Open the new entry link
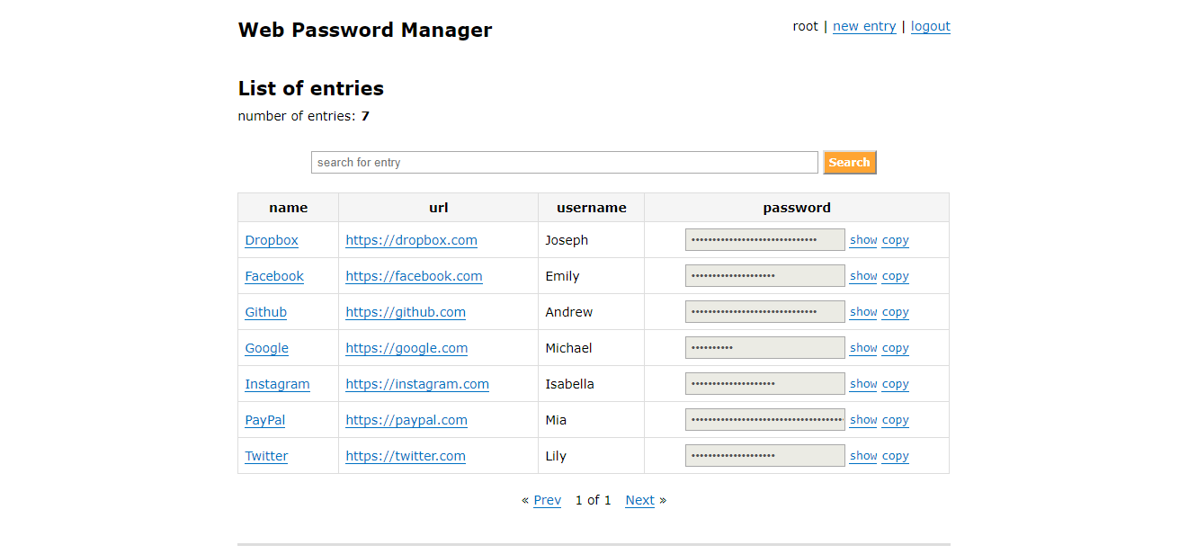The image size is (1188, 554). point(864,26)
